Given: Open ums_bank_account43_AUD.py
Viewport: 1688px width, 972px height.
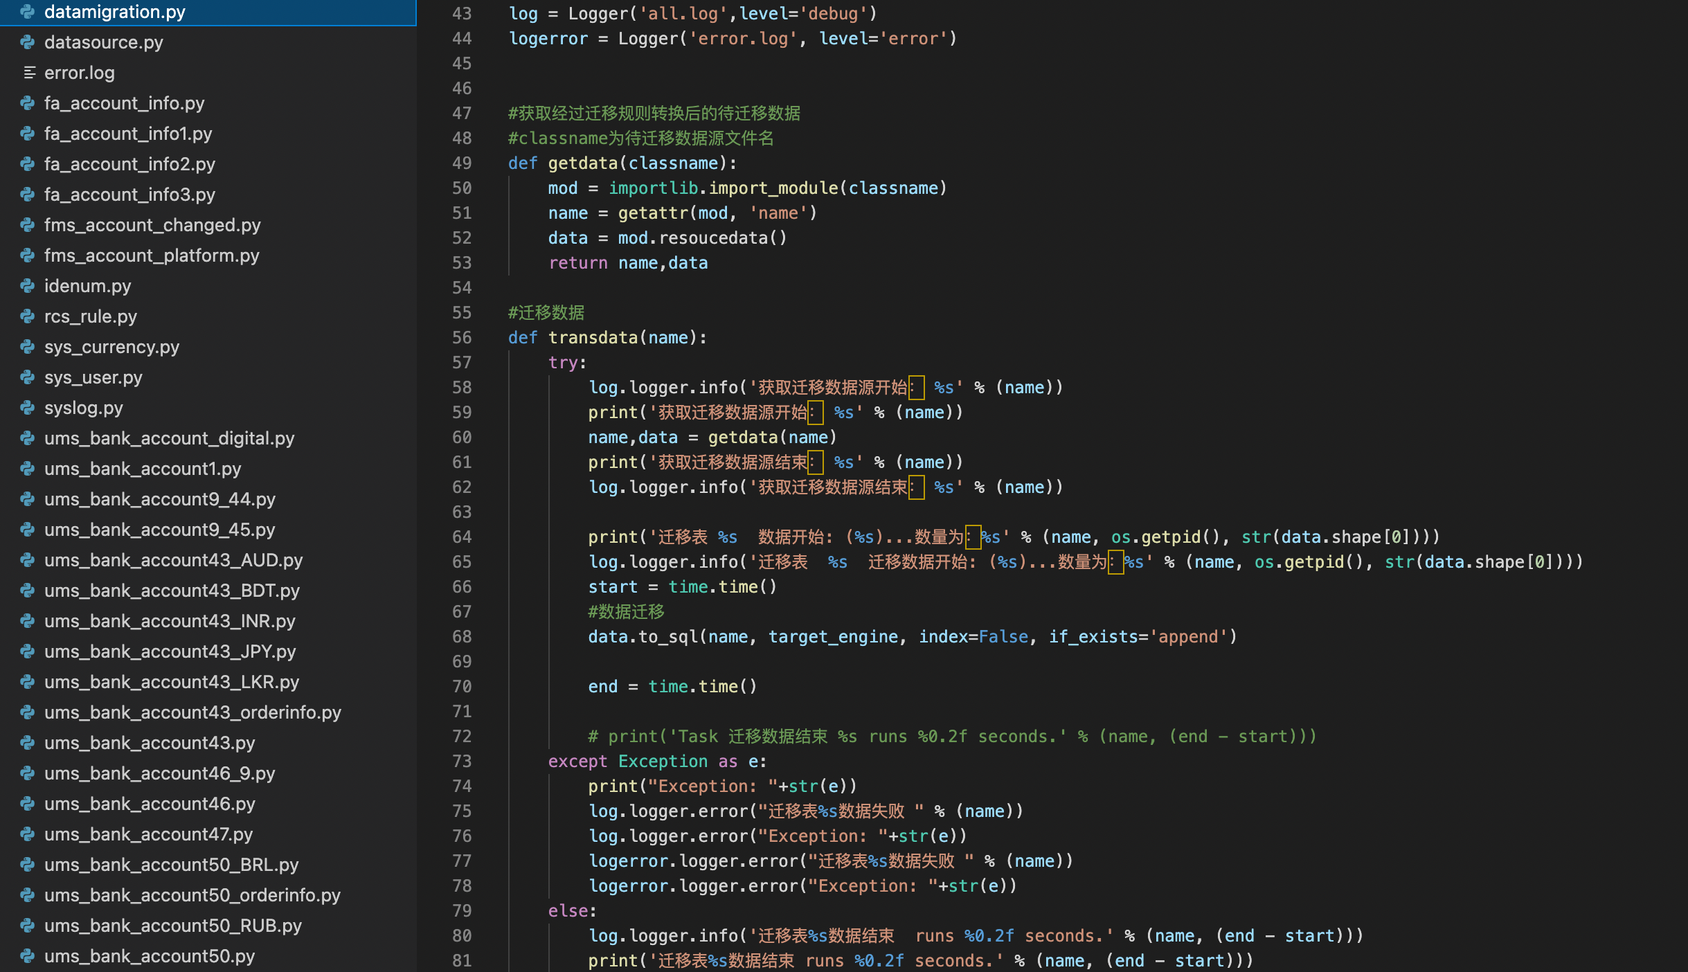Looking at the screenshot, I should [x=208, y=560].
